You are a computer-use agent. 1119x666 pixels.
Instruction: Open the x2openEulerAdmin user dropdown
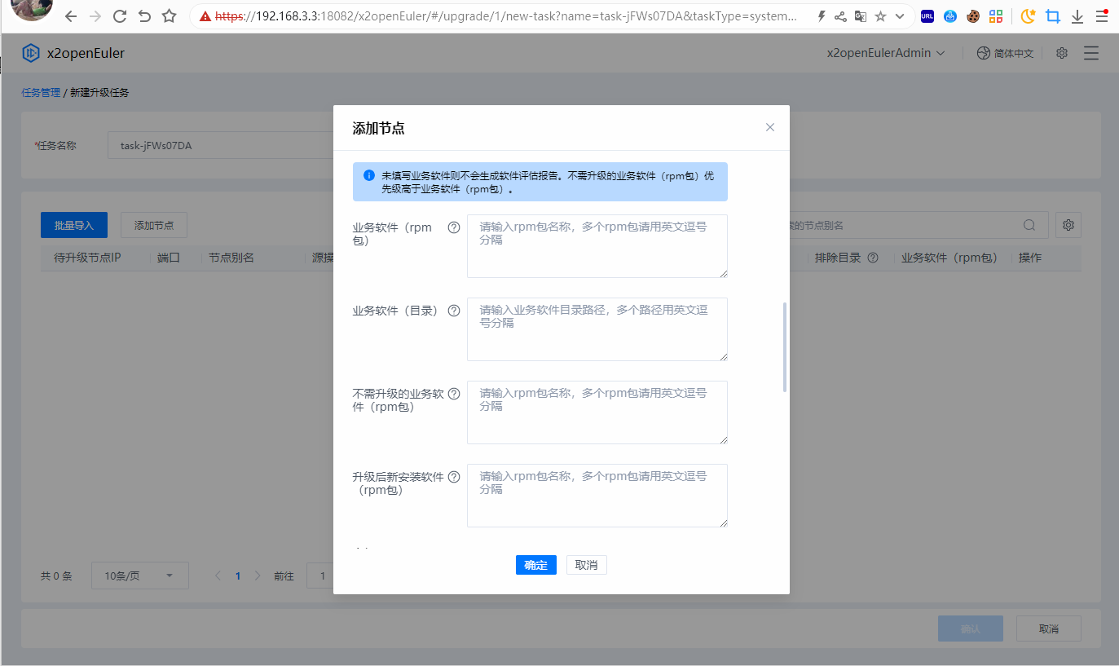tap(886, 53)
